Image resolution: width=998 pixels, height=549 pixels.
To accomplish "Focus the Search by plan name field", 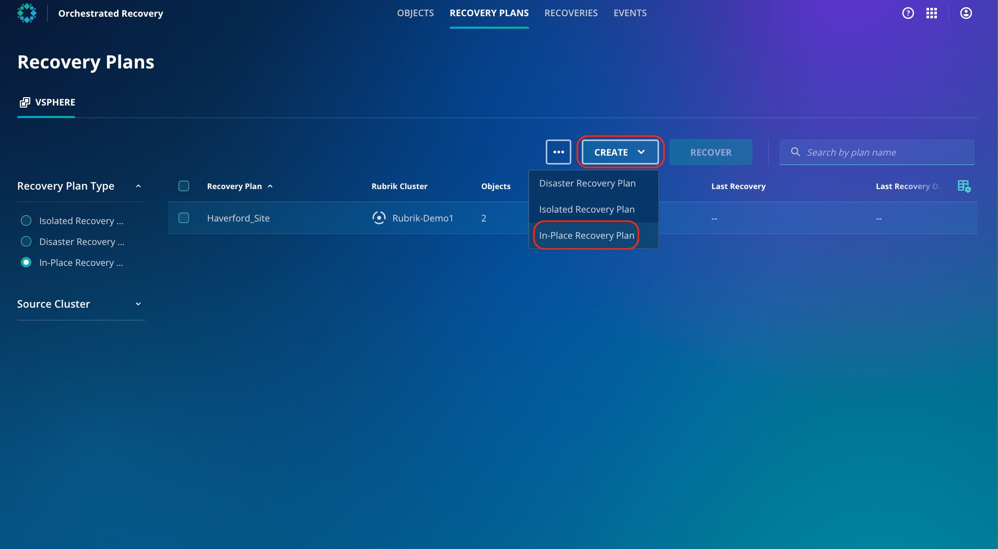I will pos(888,152).
